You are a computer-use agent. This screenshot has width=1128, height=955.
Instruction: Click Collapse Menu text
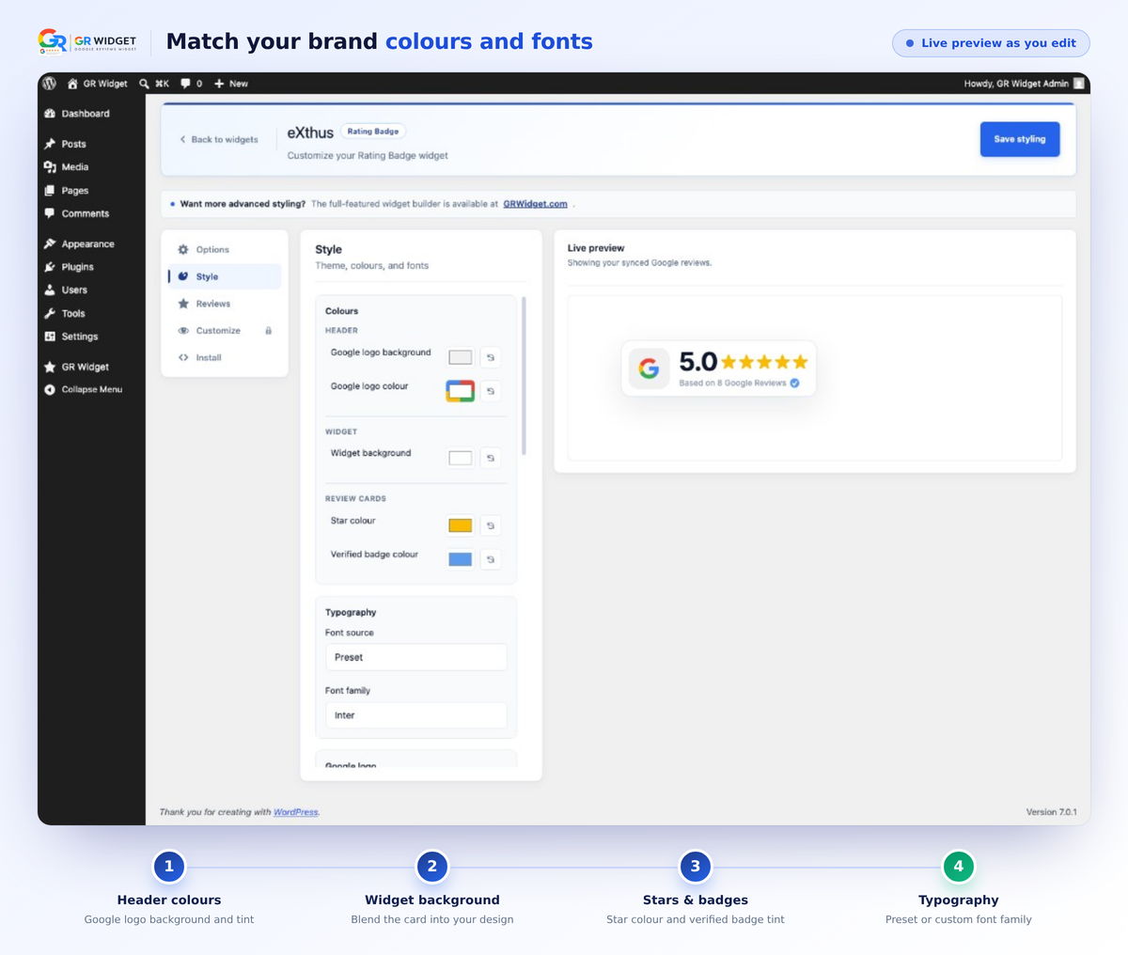pyautogui.click(x=92, y=389)
